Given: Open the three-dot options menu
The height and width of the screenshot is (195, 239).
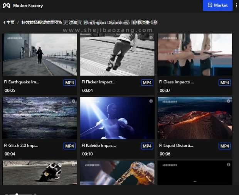Looking at the screenshot, I should pyautogui.click(x=236, y=5).
